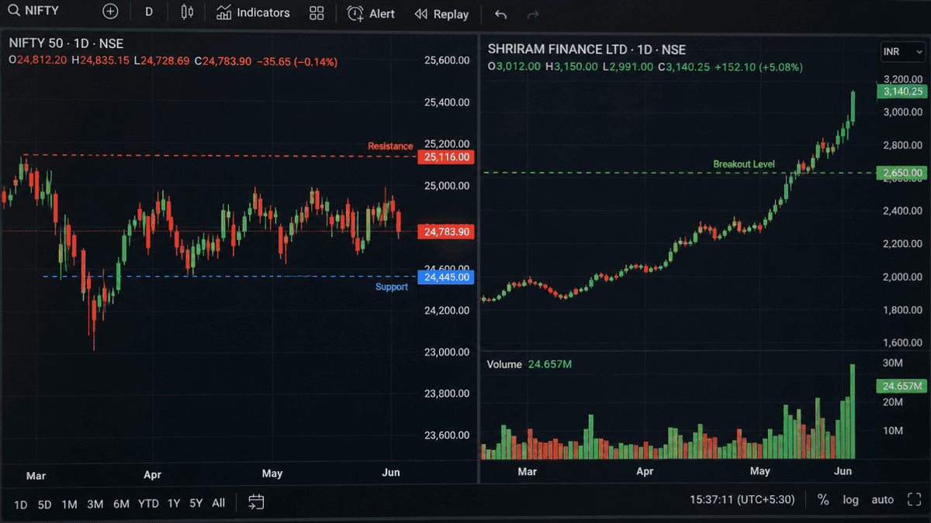This screenshot has height=523, width=931.
Task: Redo the last chart action
Action: tap(533, 15)
